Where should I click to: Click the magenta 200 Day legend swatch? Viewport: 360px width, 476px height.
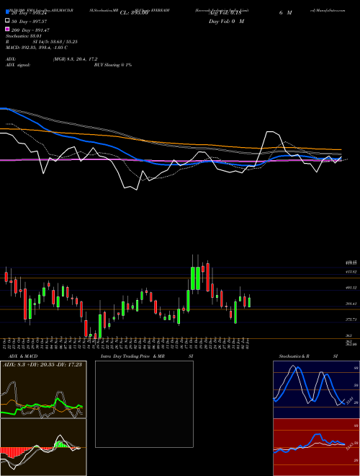coord(7,30)
